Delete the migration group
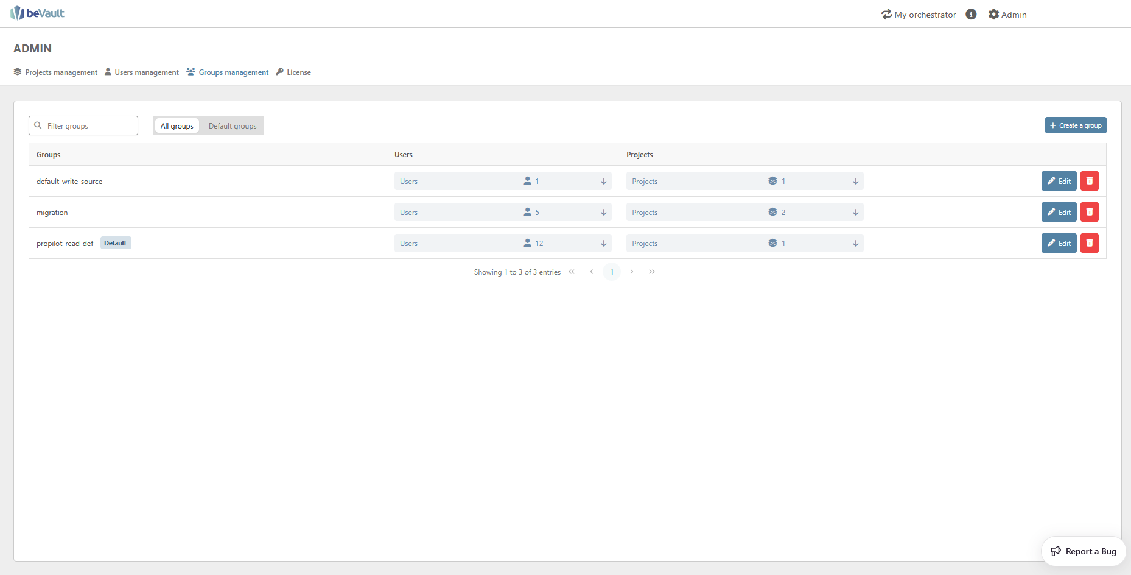Screen dimensions: 1131x575 click(x=1089, y=212)
